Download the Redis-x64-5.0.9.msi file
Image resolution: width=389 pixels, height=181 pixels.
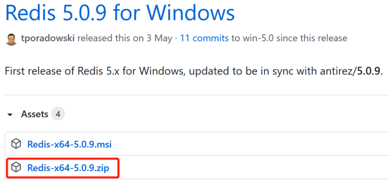[x=70, y=144]
